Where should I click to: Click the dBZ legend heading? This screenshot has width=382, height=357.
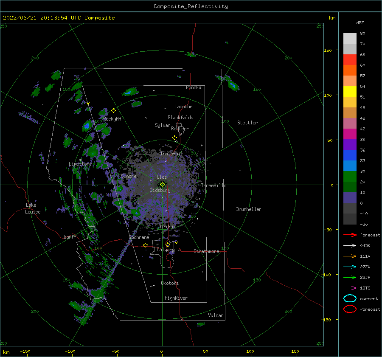pos(360,23)
